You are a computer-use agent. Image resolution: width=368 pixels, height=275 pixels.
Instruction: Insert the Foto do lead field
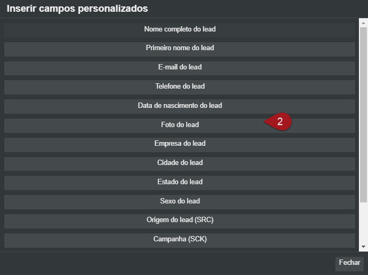point(180,125)
